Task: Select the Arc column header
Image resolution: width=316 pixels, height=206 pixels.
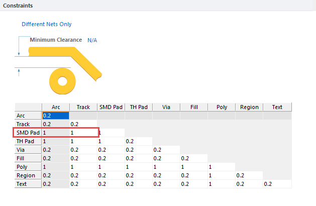Action: (x=55, y=107)
